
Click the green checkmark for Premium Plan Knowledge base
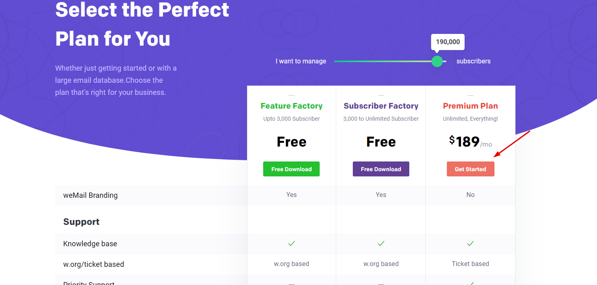point(470,243)
